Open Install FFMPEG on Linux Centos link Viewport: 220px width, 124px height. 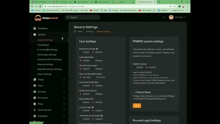click(146, 75)
